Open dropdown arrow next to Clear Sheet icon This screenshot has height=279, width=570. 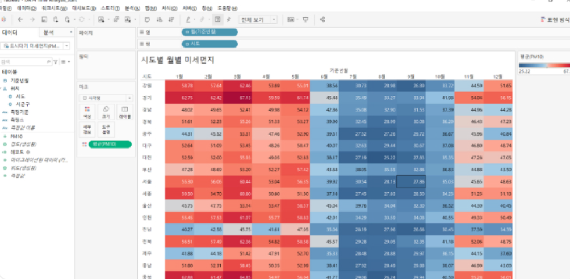(135, 20)
